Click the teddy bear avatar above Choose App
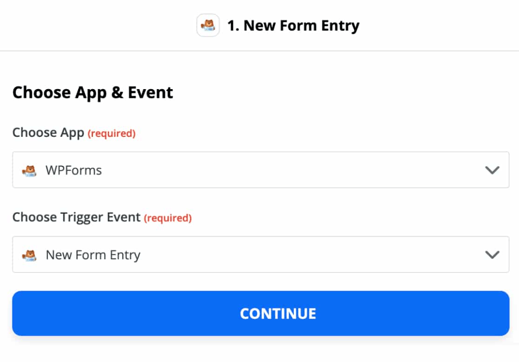This screenshot has height=362, width=519. 208,25
